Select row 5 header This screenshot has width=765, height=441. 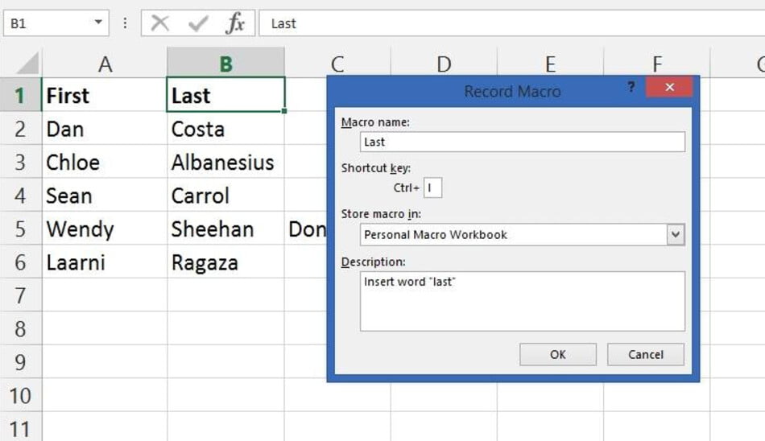tap(20, 229)
